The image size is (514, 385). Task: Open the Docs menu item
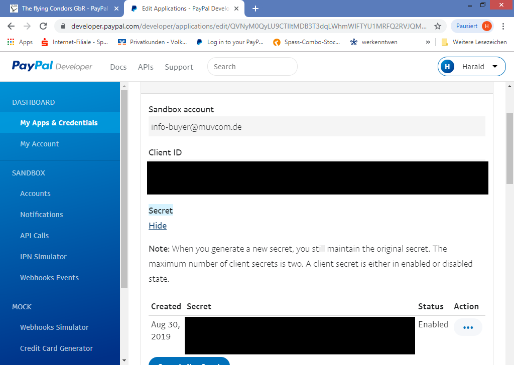coord(118,67)
